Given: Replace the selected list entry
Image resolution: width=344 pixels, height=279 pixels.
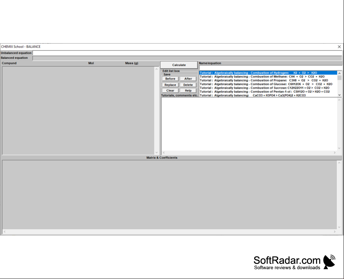Looking at the screenshot, I should pyautogui.click(x=170, y=85).
